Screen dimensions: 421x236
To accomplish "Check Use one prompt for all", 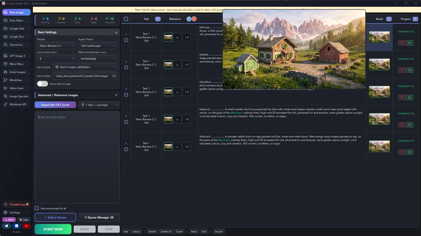I will point(37,208).
